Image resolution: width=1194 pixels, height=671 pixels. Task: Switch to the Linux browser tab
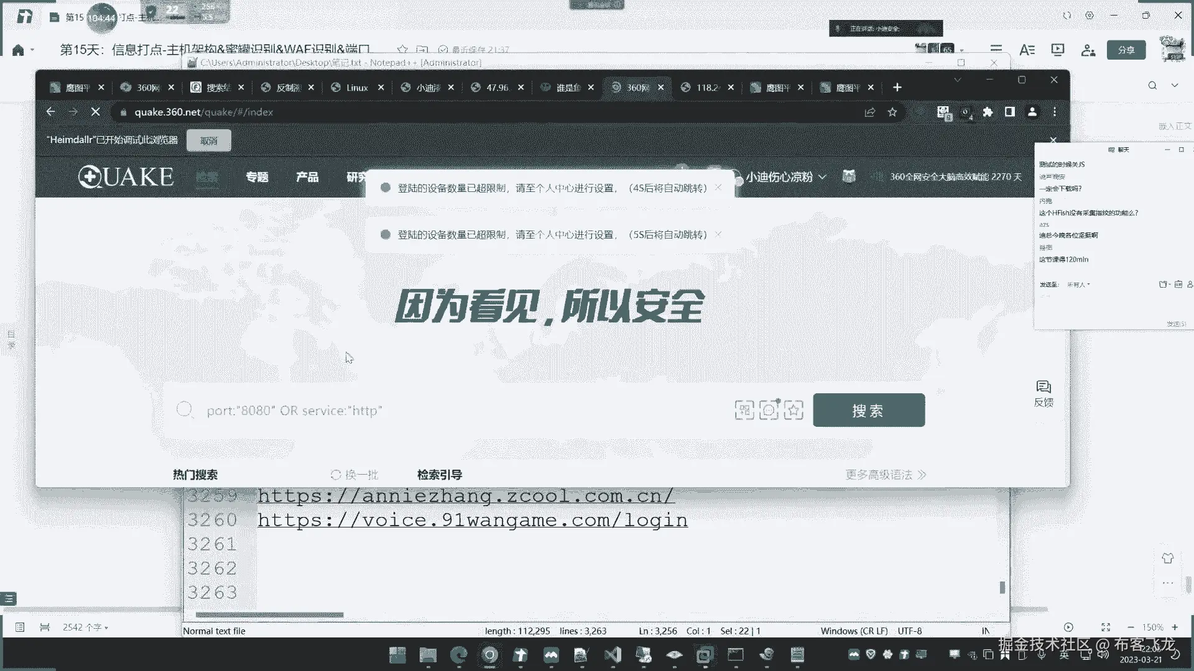[357, 88]
